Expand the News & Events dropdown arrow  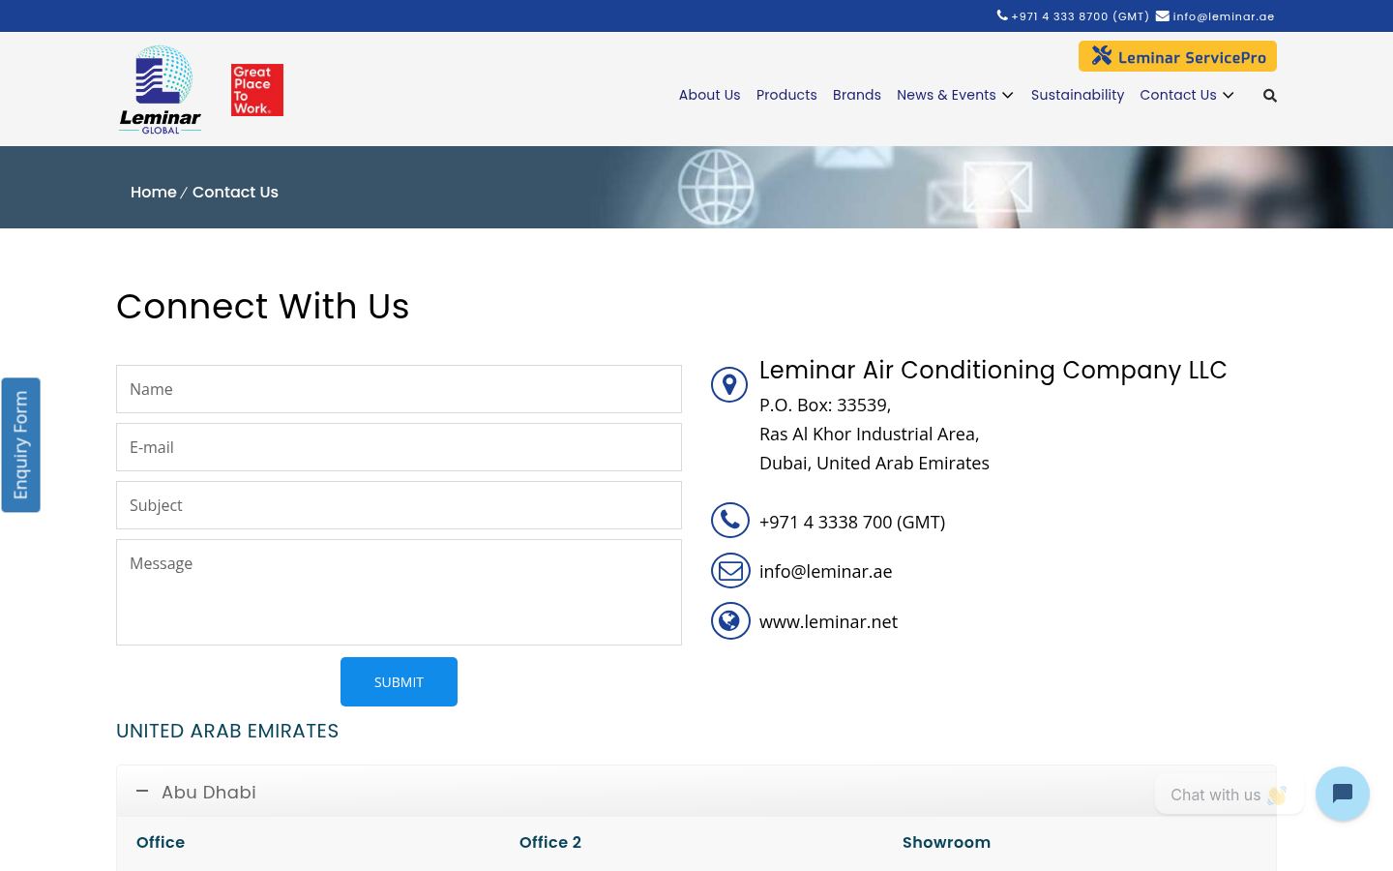pyautogui.click(x=1008, y=95)
